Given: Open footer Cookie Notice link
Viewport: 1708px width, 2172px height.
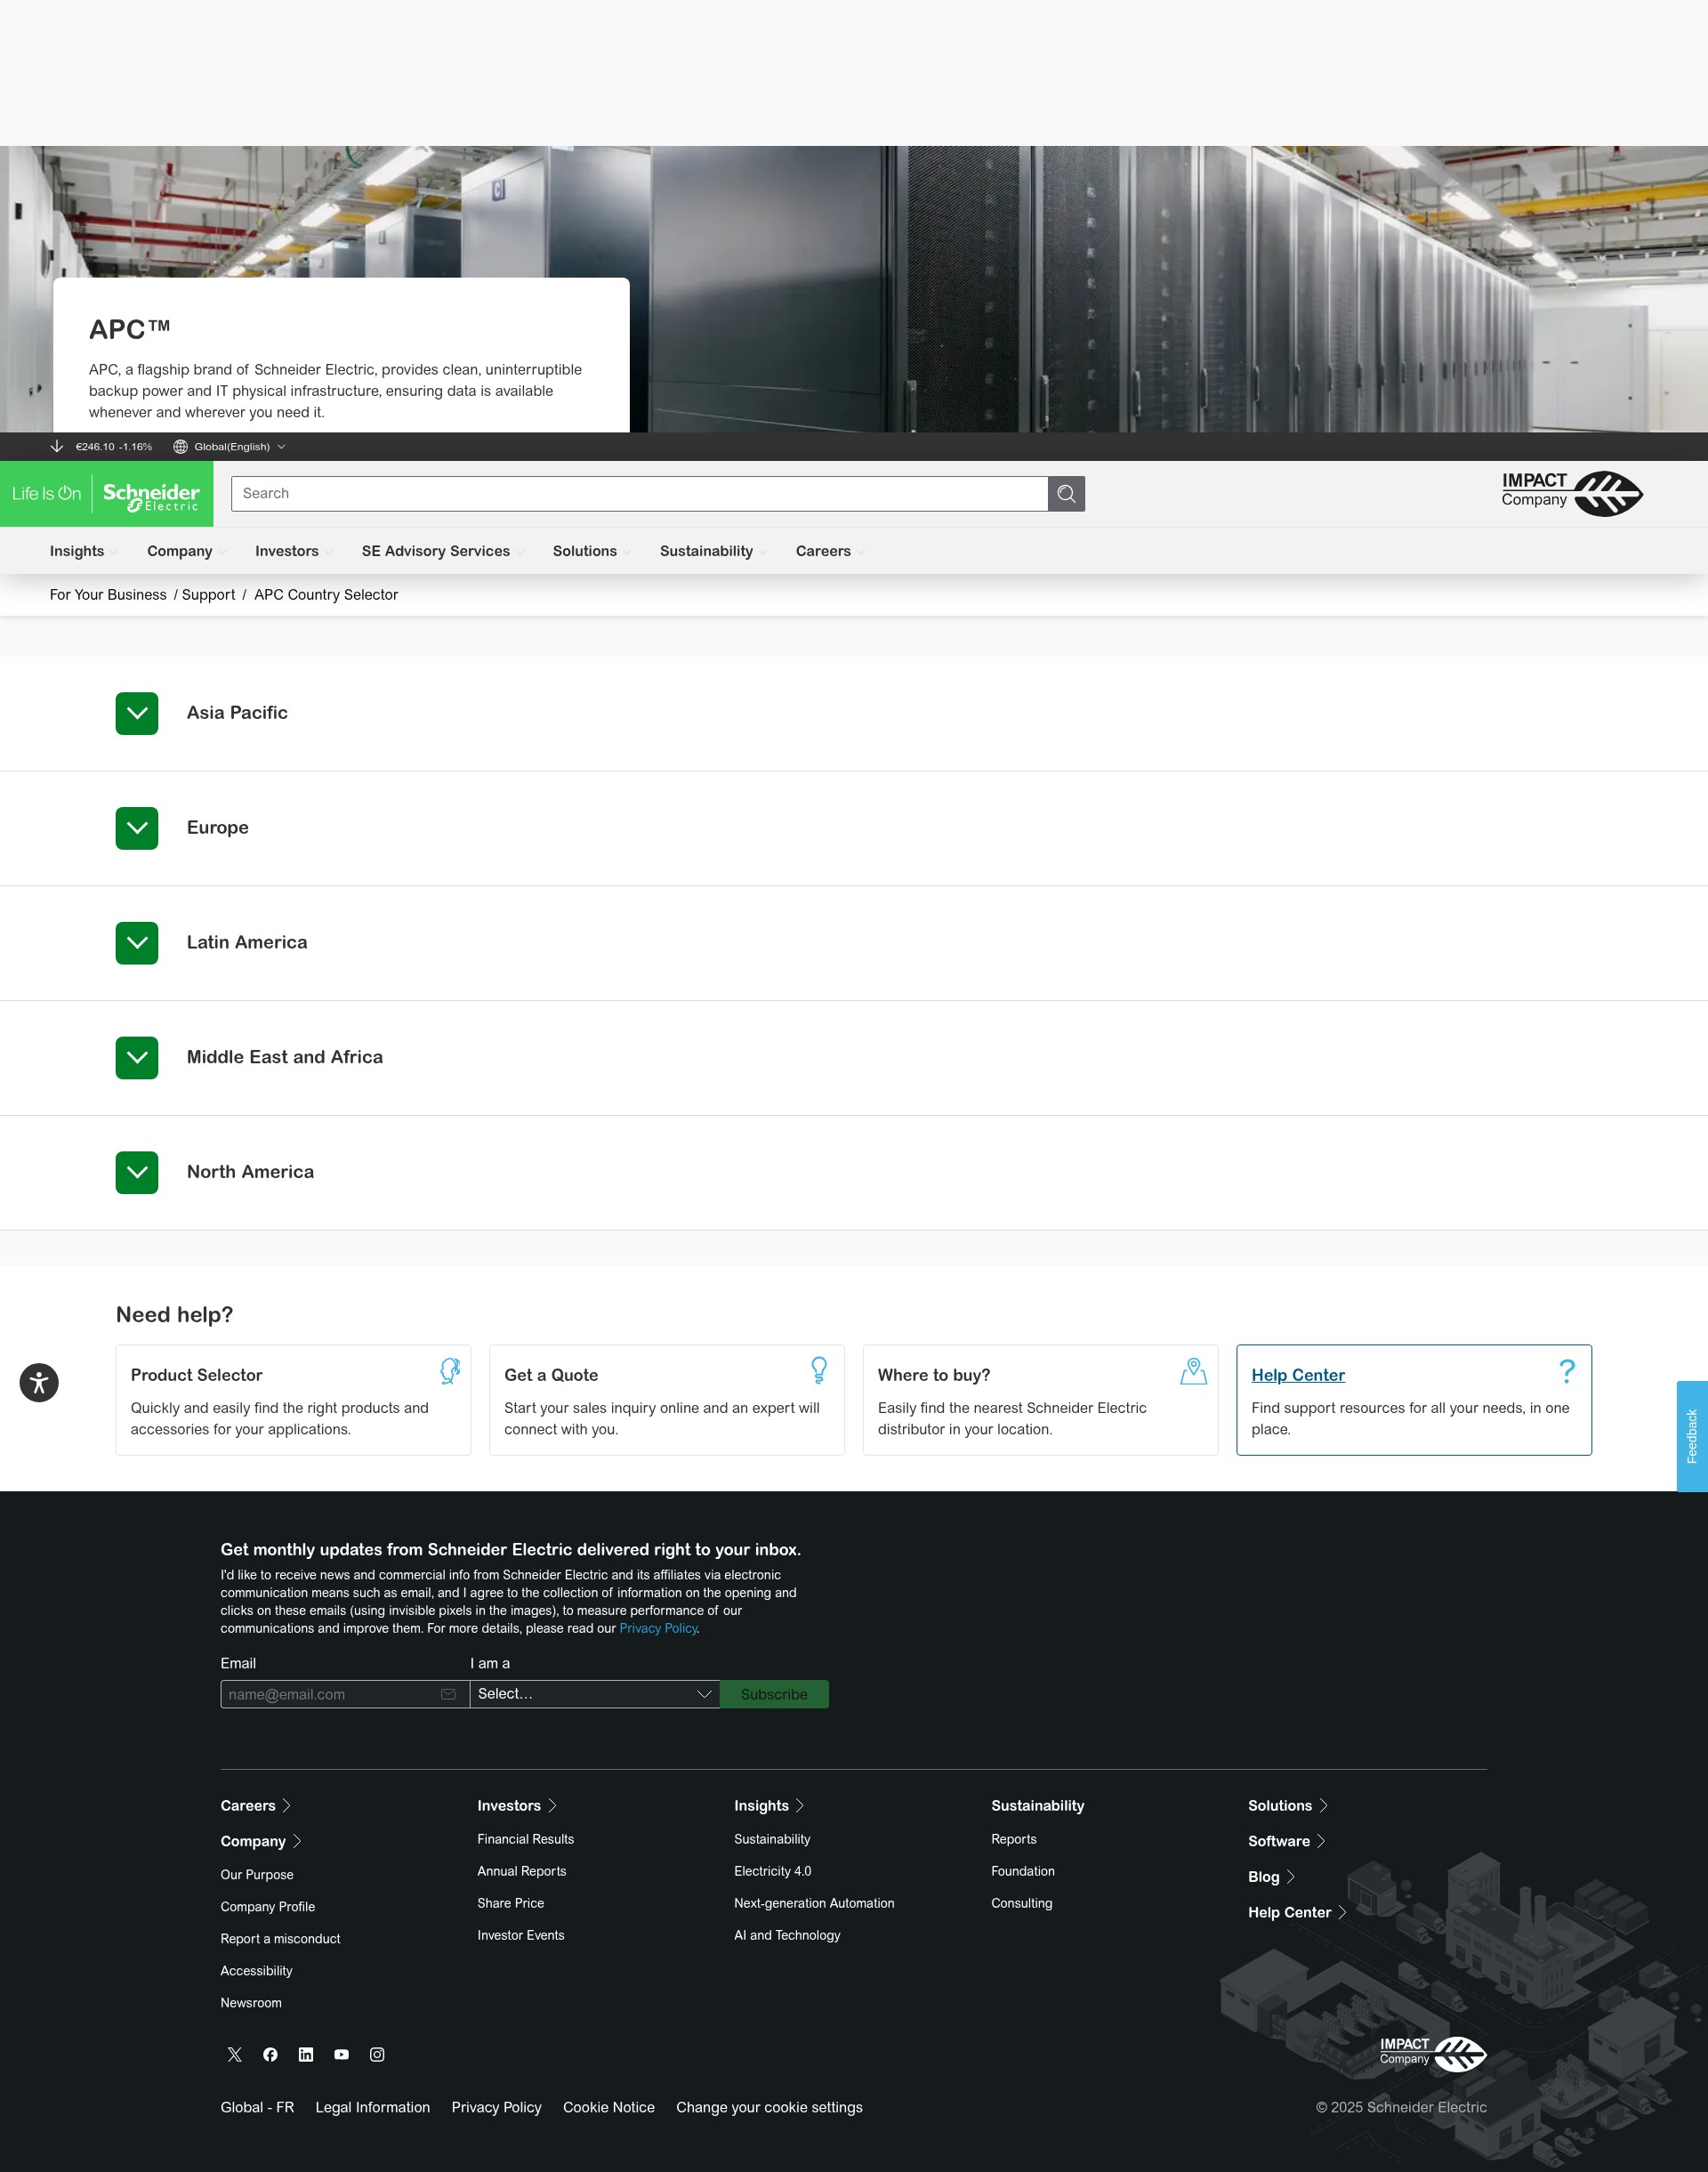Looking at the screenshot, I should [608, 2107].
